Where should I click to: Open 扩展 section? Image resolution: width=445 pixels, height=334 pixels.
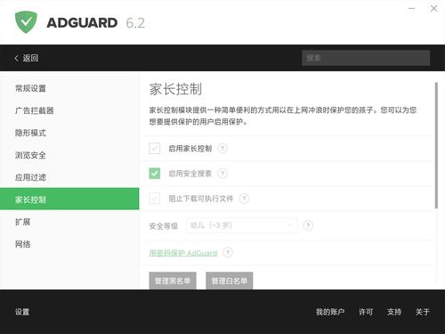(x=69, y=222)
